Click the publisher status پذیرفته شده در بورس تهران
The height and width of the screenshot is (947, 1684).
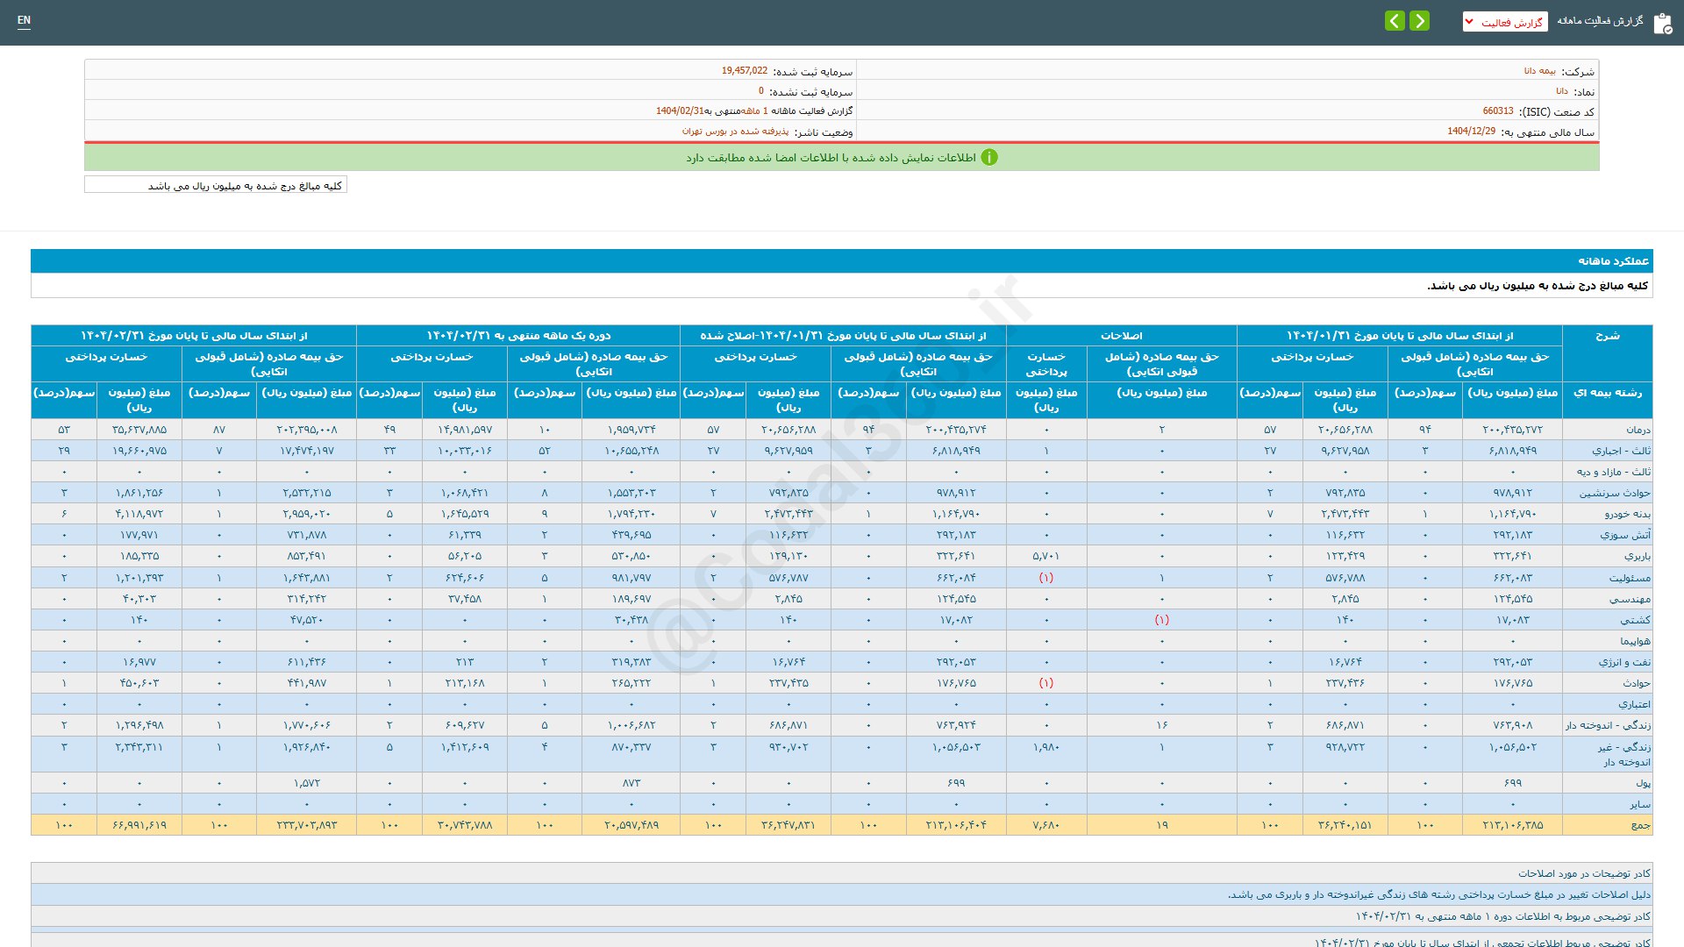click(x=735, y=132)
